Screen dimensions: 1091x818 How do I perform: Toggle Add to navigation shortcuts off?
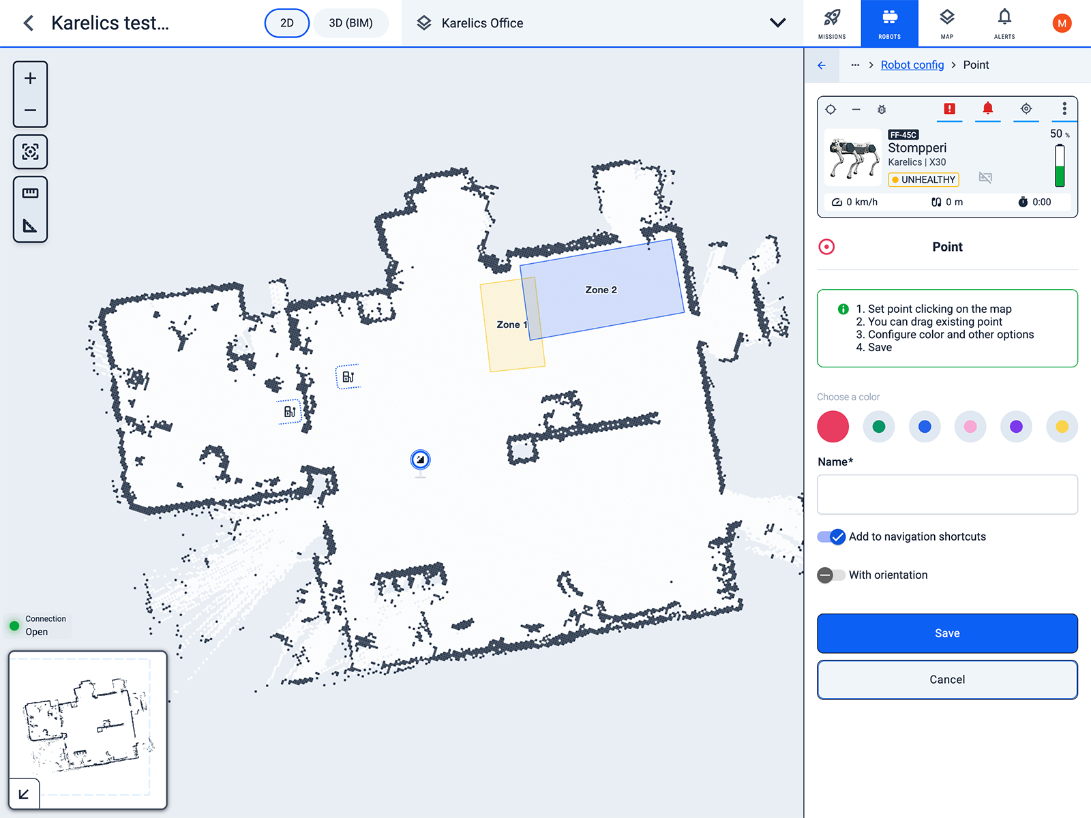tap(831, 537)
